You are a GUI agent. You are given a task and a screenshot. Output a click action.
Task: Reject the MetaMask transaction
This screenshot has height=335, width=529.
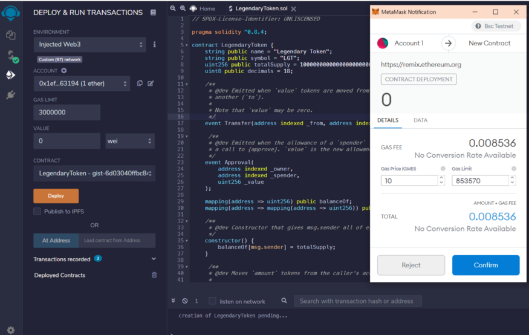coord(411,265)
